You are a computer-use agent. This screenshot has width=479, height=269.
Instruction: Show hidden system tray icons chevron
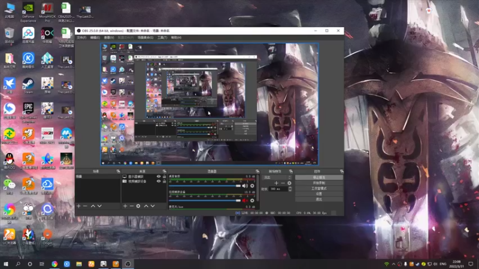point(393,264)
